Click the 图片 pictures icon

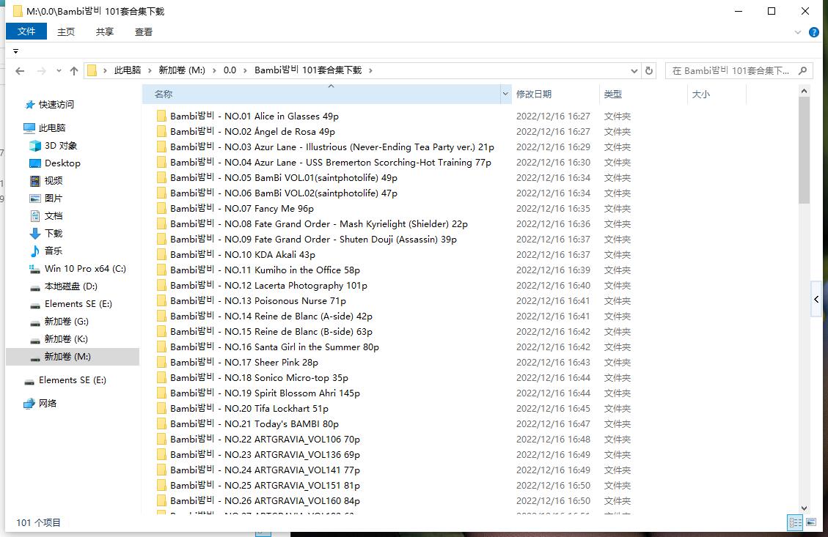[35, 199]
